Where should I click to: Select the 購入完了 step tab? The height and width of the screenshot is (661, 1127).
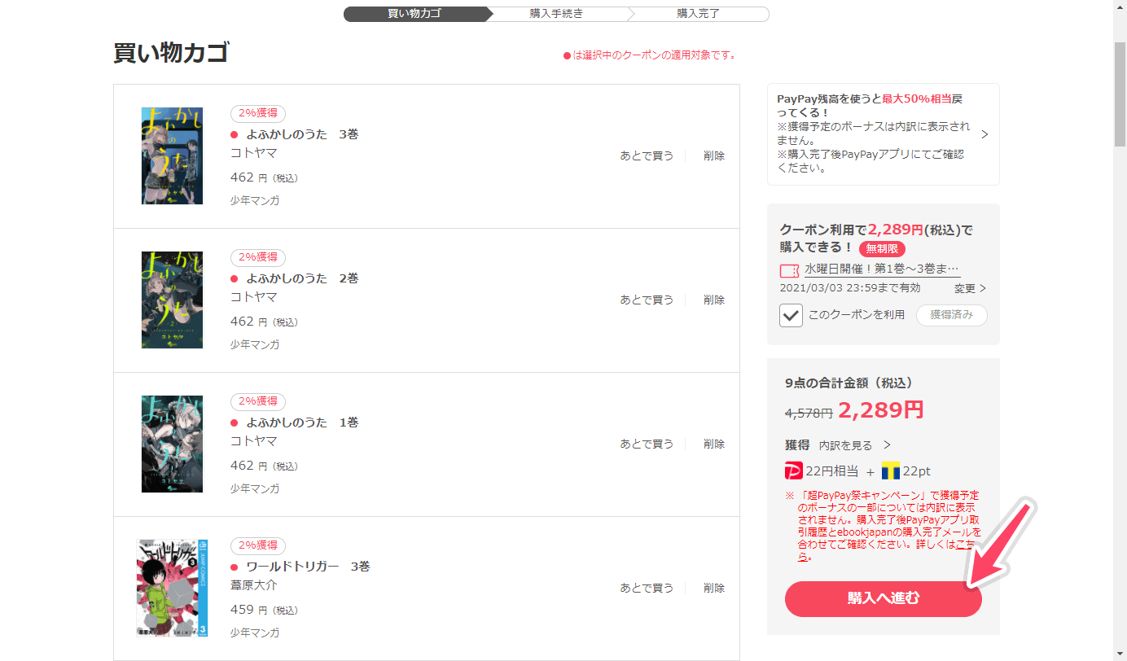click(698, 14)
